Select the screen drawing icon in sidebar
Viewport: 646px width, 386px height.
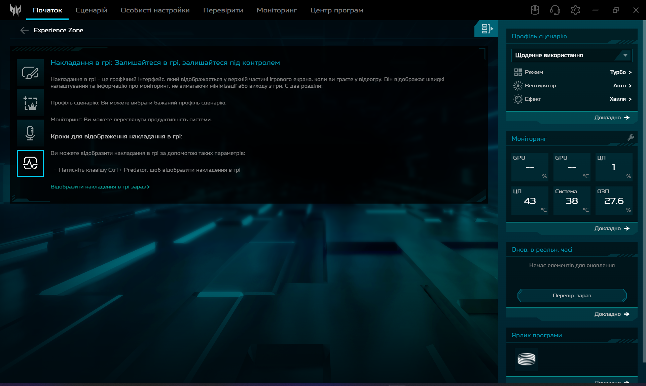(x=30, y=73)
